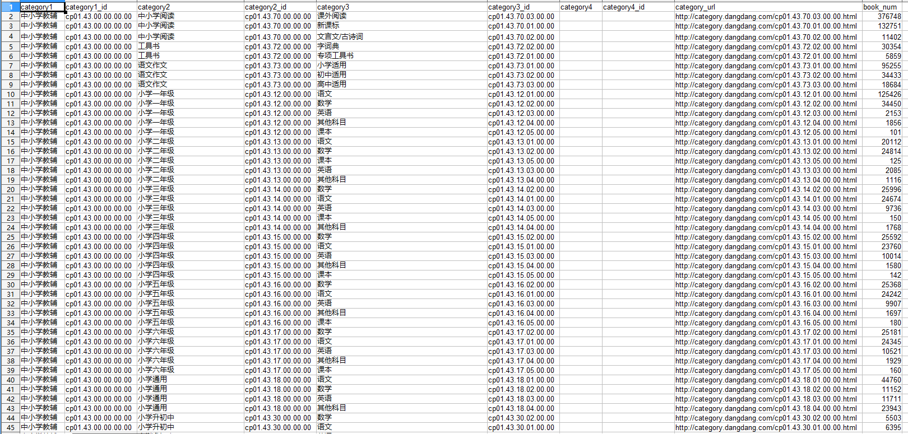Click category3_id cell cp01.43.18.04.00.00
This screenshot has height=434, width=908.
pyautogui.click(x=524, y=408)
